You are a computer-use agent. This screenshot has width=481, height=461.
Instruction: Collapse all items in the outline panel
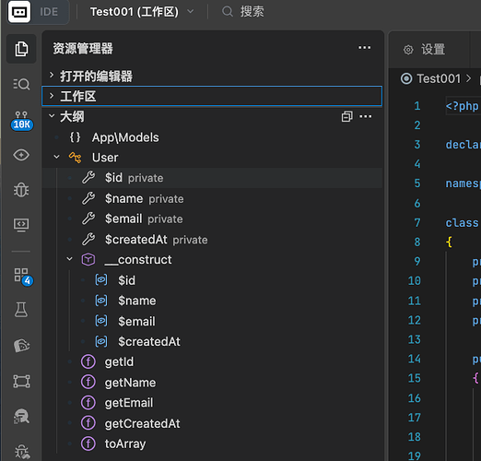click(346, 116)
